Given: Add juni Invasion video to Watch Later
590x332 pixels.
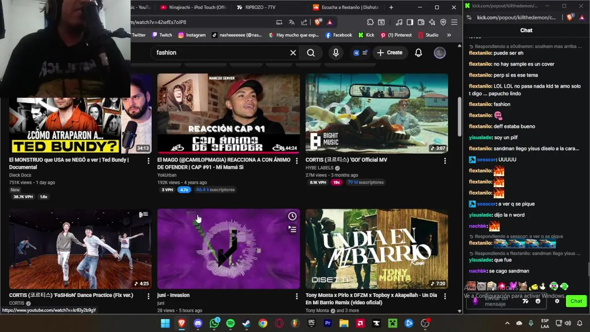Looking at the screenshot, I should click(292, 216).
